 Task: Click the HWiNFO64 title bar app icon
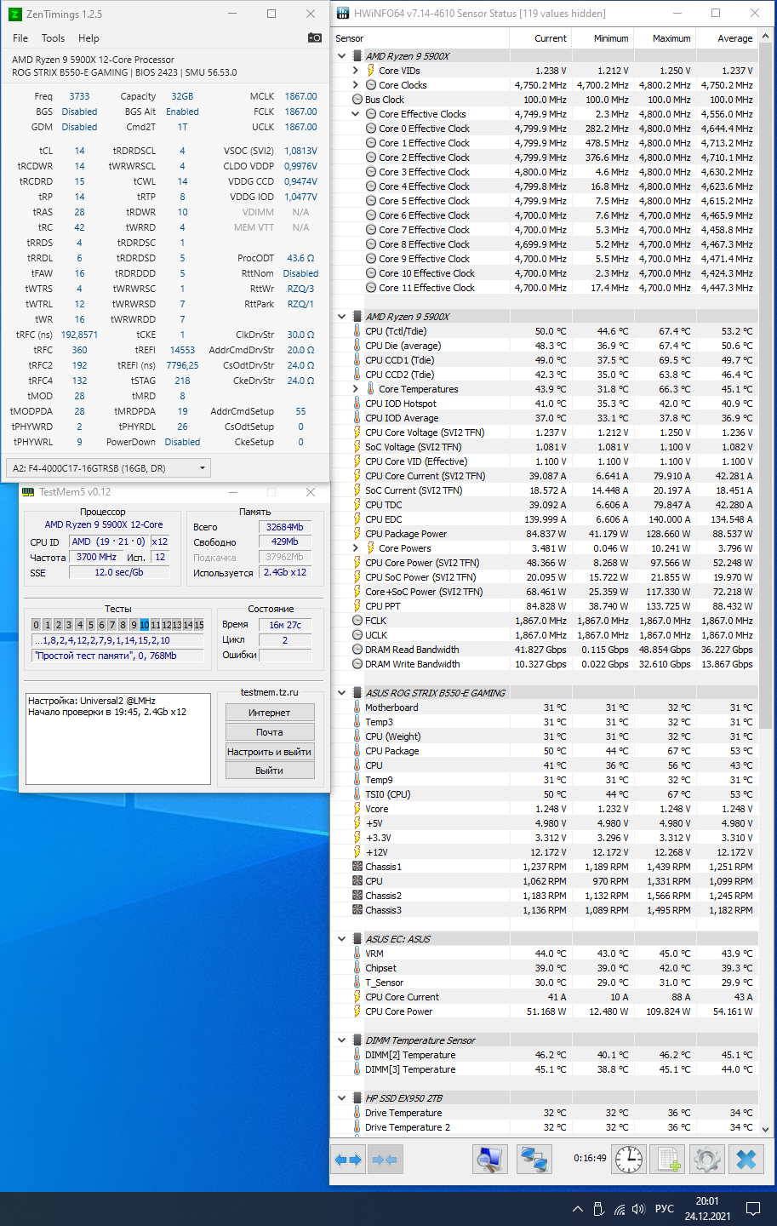click(x=343, y=13)
